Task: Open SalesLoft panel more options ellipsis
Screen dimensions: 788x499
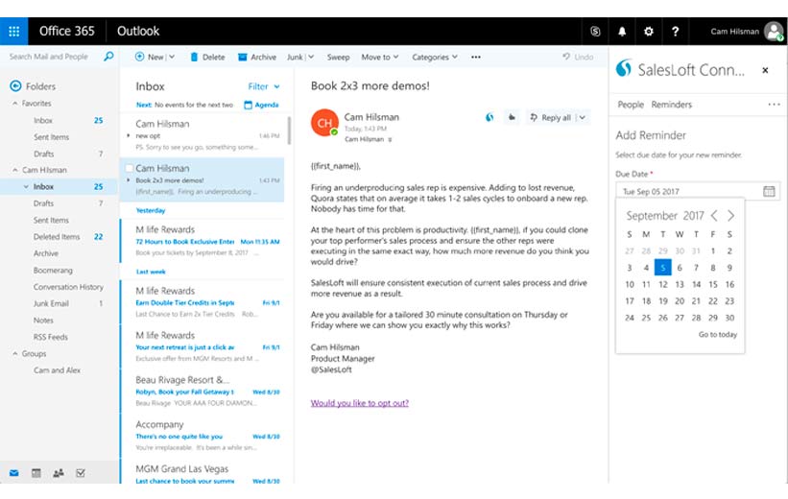Action: click(x=774, y=105)
